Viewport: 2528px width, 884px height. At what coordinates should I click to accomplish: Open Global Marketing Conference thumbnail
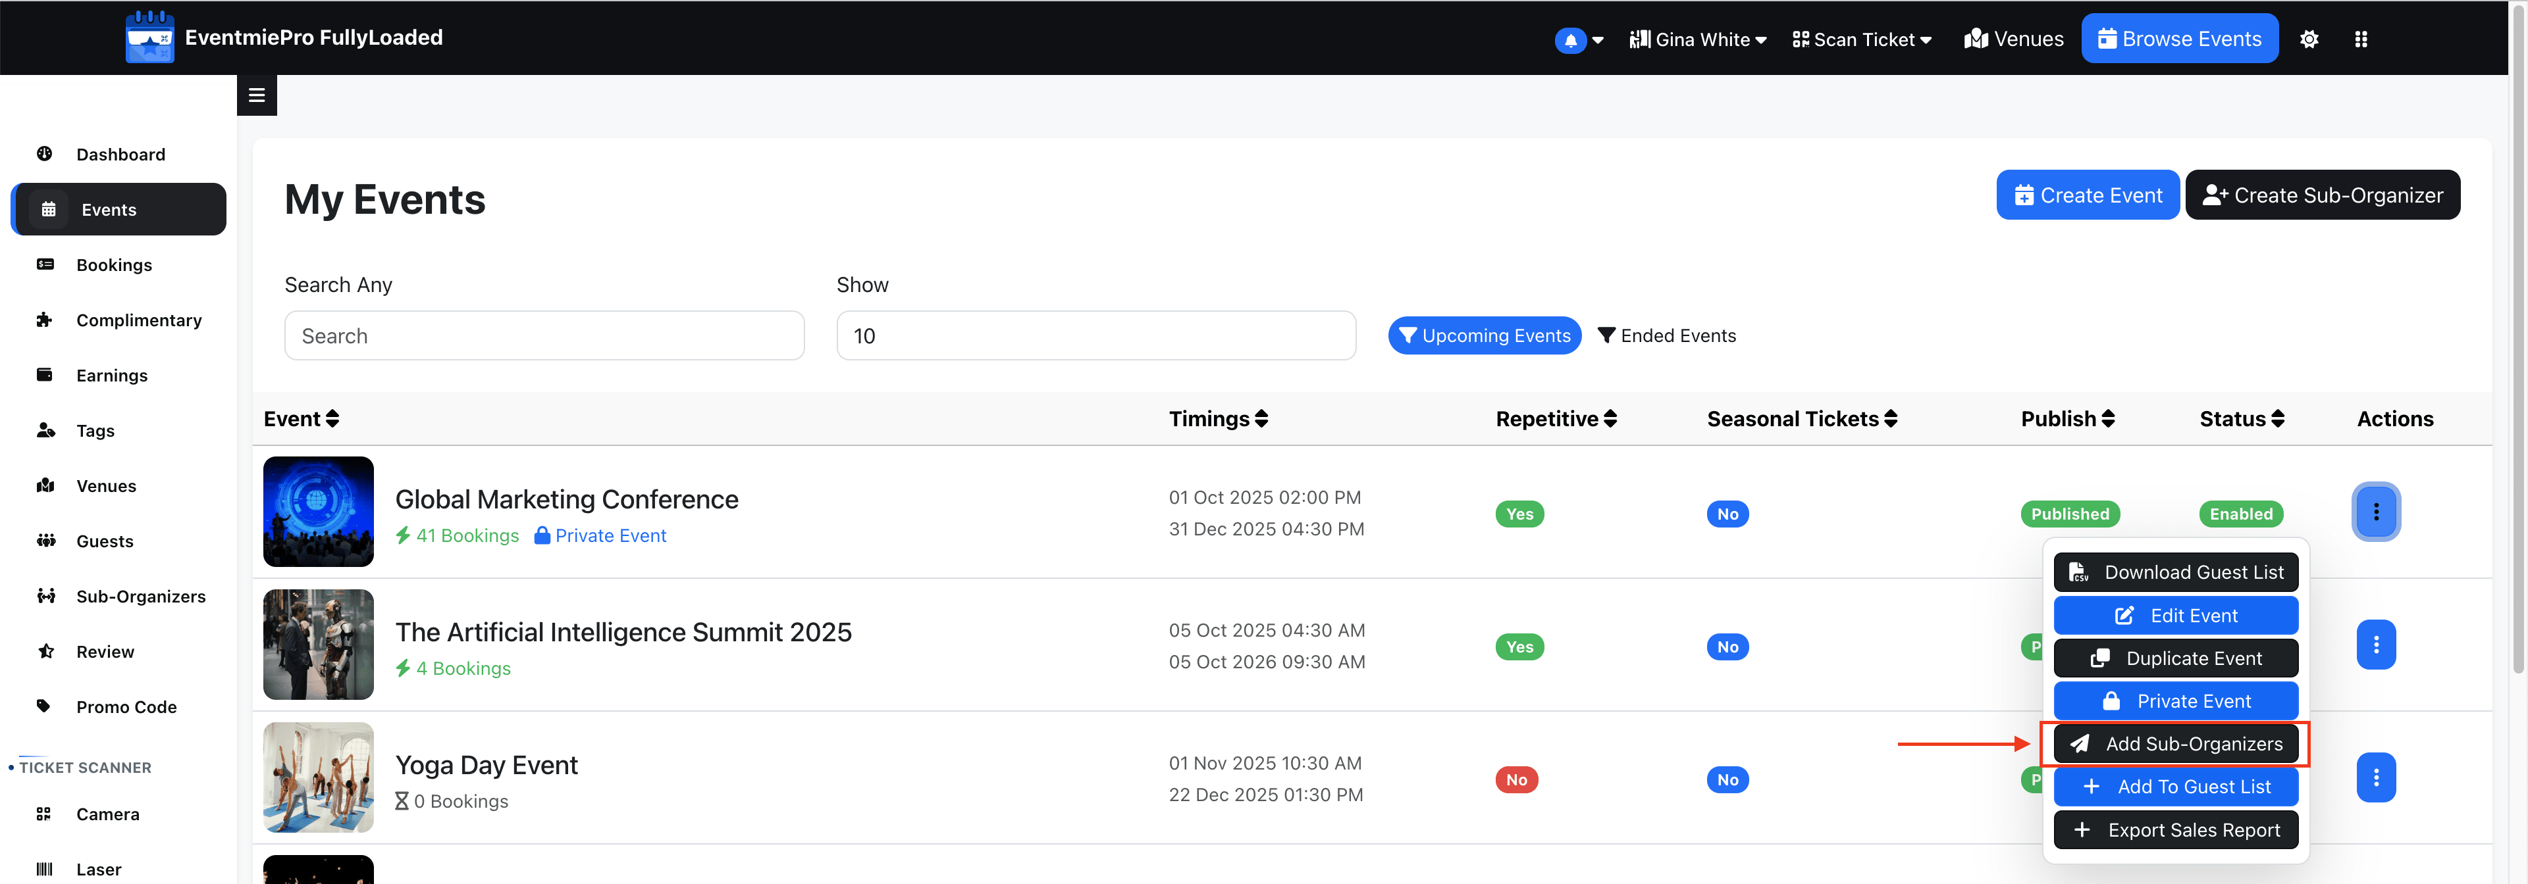[x=318, y=512]
